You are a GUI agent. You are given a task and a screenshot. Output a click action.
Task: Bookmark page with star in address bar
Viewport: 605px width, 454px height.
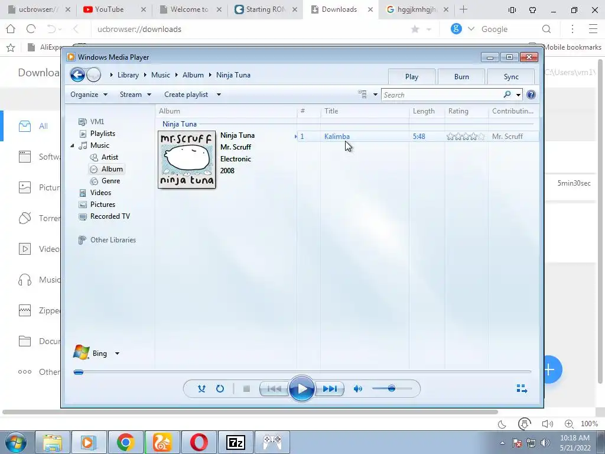[415, 29]
